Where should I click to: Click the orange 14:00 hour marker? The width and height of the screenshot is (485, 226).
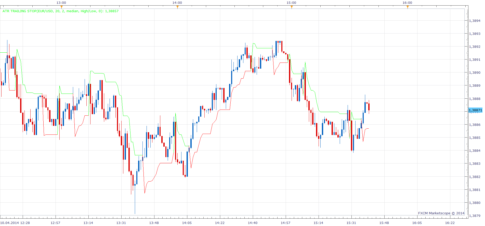[177, 7]
